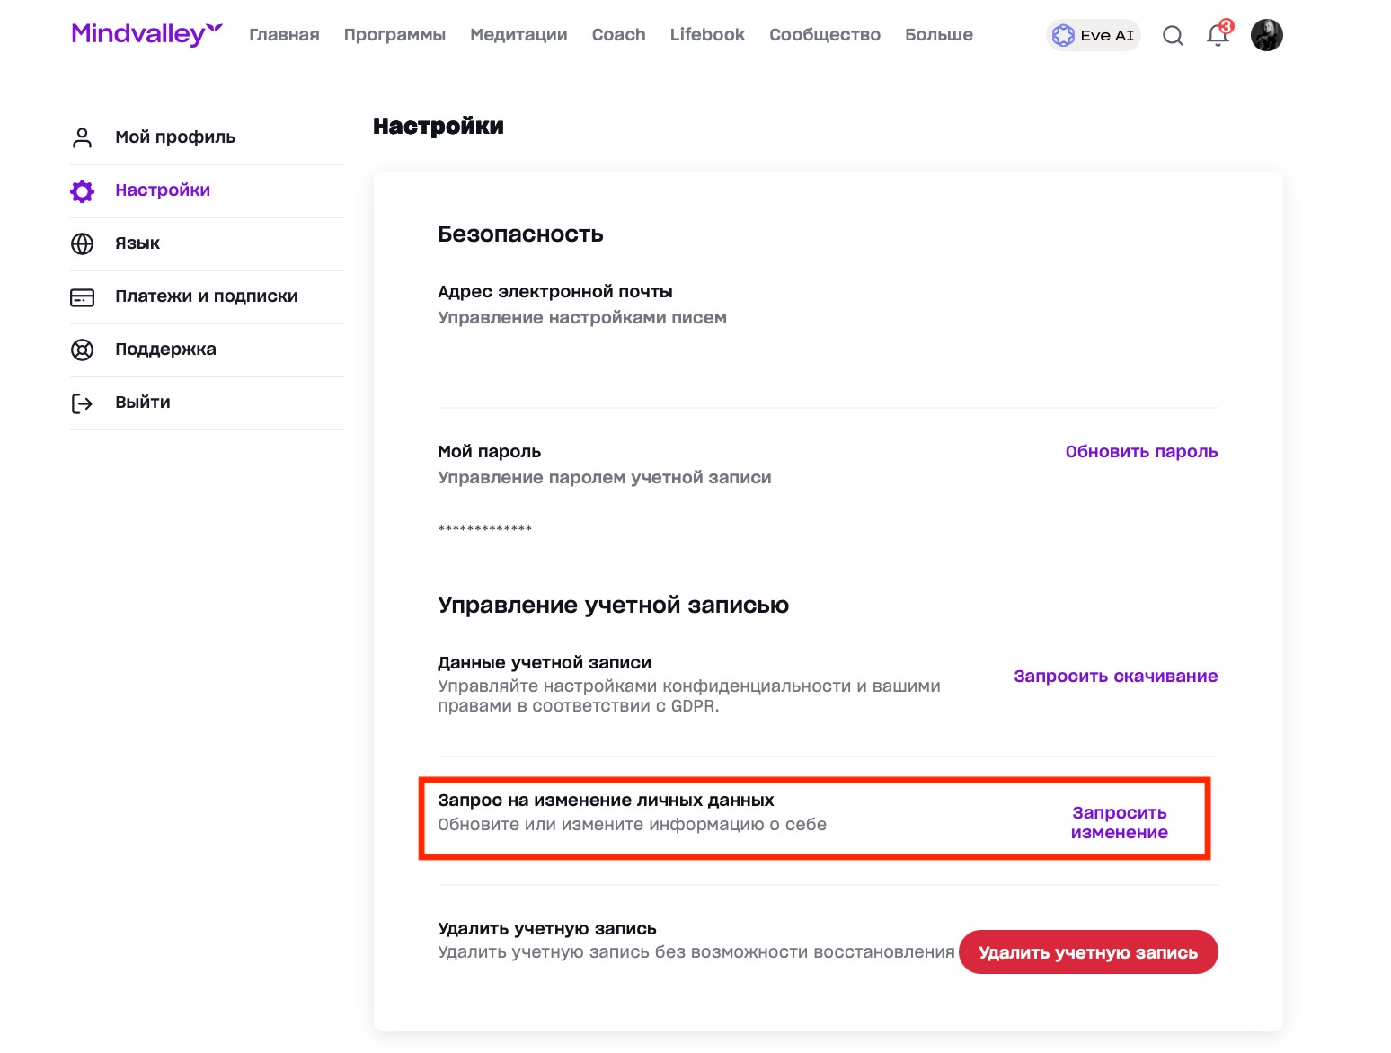Image resolution: width=1391 pixels, height=1053 pixels.
Task: Click Запросить изменение link
Action: pos(1119,822)
